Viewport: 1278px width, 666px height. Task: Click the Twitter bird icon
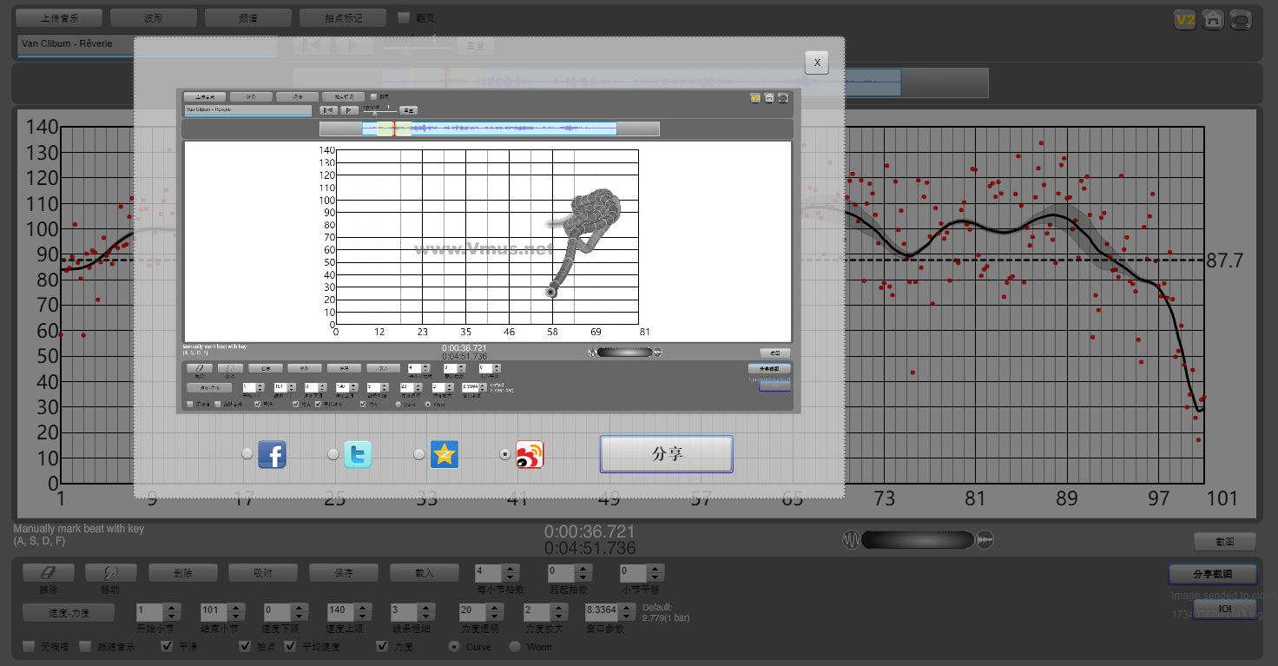point(358,454)
